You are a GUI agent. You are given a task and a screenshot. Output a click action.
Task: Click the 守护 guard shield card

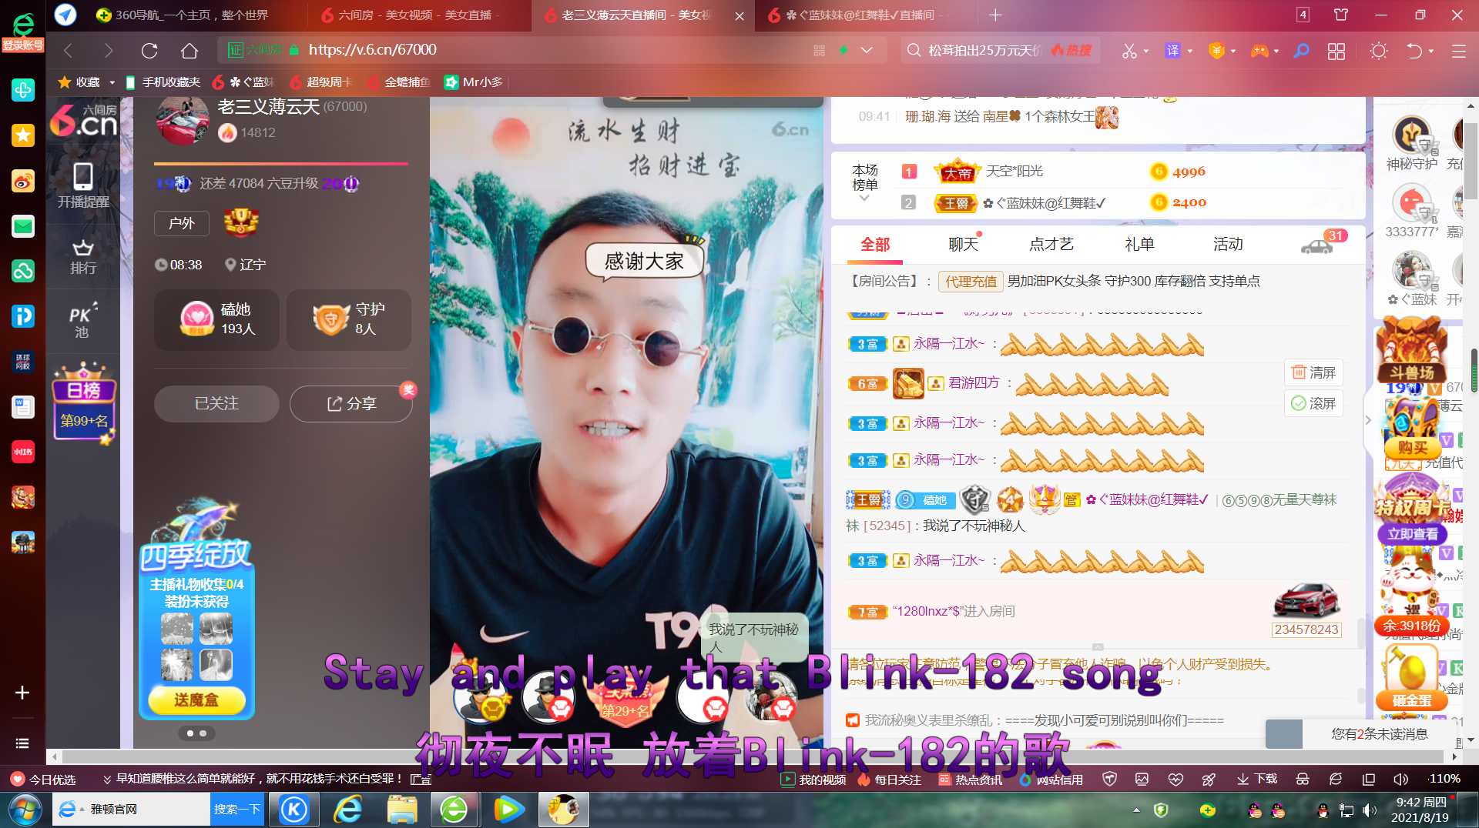point(349,319)
